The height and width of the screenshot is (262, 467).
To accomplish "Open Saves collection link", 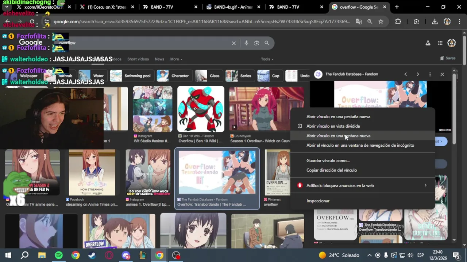I will (448, 58).
